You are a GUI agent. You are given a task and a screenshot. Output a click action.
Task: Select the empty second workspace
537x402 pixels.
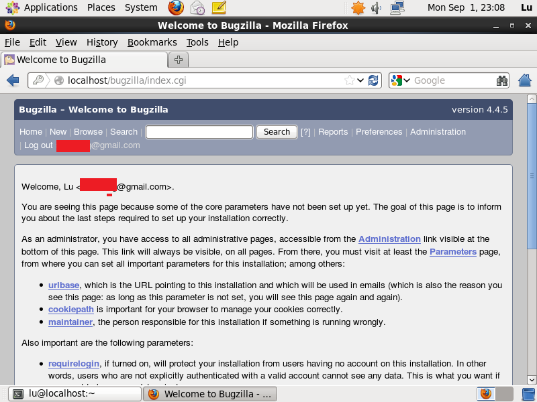click(504, 394)
